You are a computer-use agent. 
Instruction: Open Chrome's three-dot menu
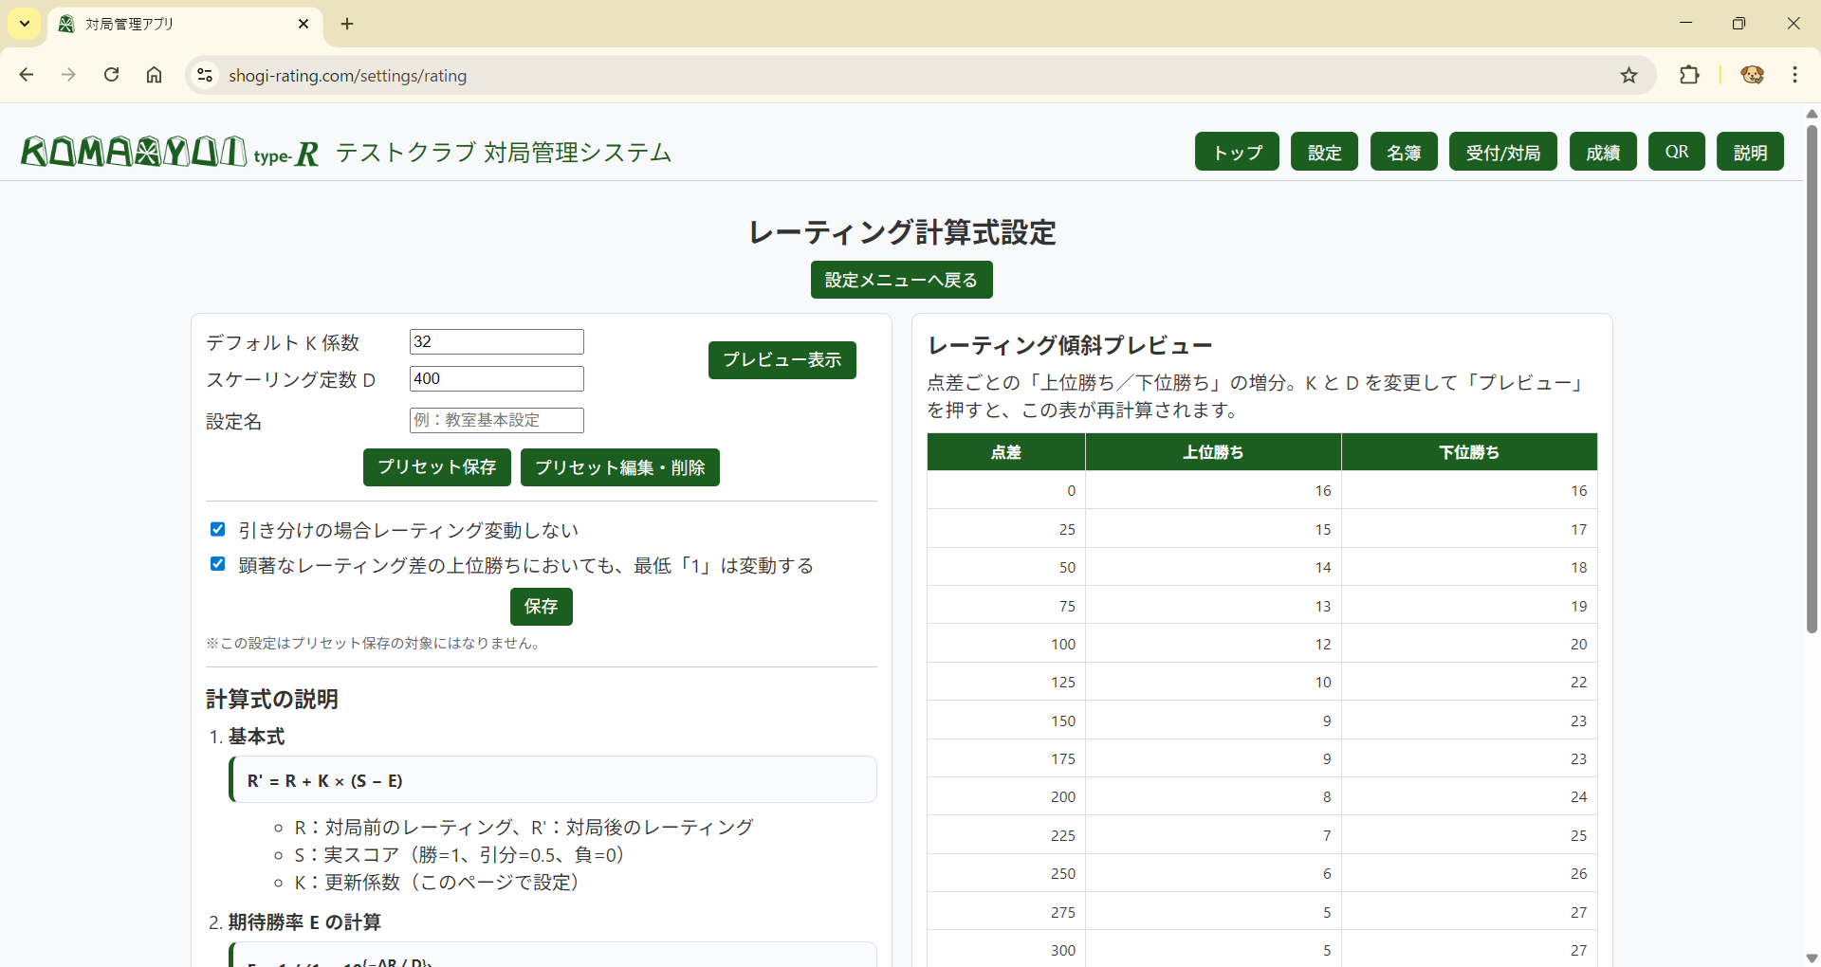pyautogui.click(x=1794, y=75)
